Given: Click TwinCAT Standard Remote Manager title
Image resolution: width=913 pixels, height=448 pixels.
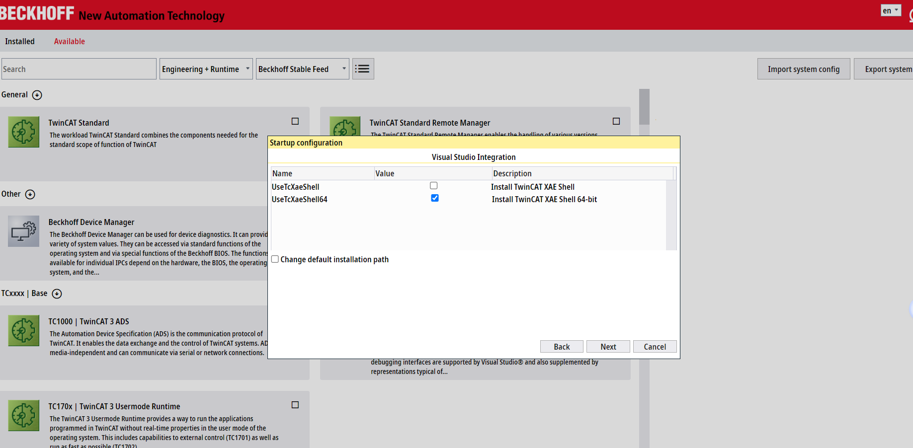Looking at the screenshot, I should pyautogui.click(x=430, y=123).
